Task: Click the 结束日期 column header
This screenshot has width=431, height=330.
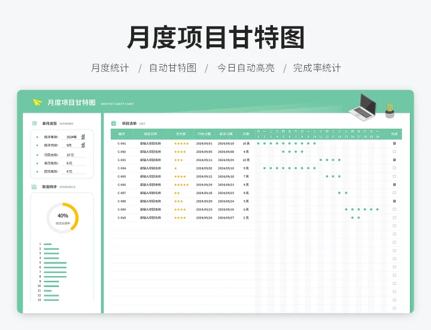Action: coord(226,134)
